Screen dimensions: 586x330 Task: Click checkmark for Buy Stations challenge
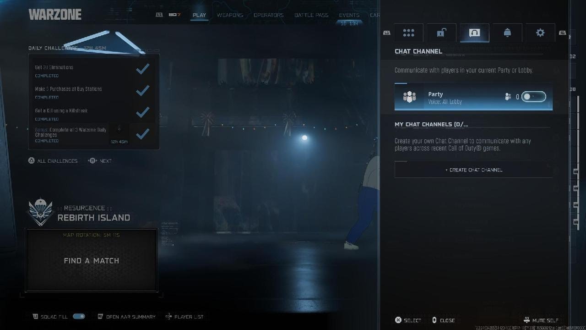coord(143,91)
